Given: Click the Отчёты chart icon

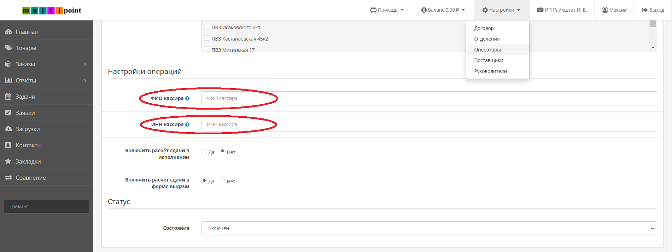Looking at the screenshot, I should [8, 80].
